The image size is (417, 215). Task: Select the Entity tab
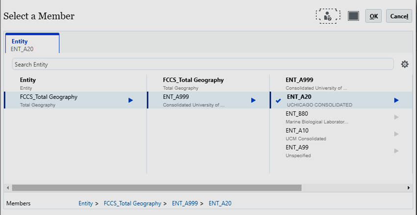pyautogui.click(x=32, y=43)
